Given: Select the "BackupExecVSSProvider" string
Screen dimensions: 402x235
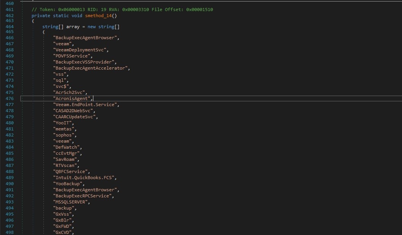Looking at the screenshot, I should point(83,62).
